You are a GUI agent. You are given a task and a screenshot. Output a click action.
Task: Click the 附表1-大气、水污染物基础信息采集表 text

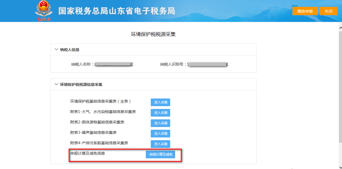[103, 112]
